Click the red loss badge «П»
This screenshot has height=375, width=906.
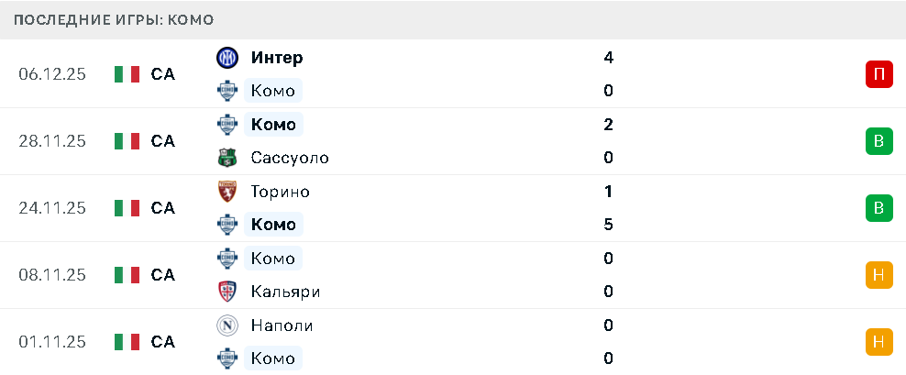coord(878,74)
